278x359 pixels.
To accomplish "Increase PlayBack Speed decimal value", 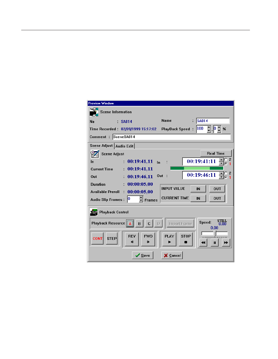I will point(219,127).
